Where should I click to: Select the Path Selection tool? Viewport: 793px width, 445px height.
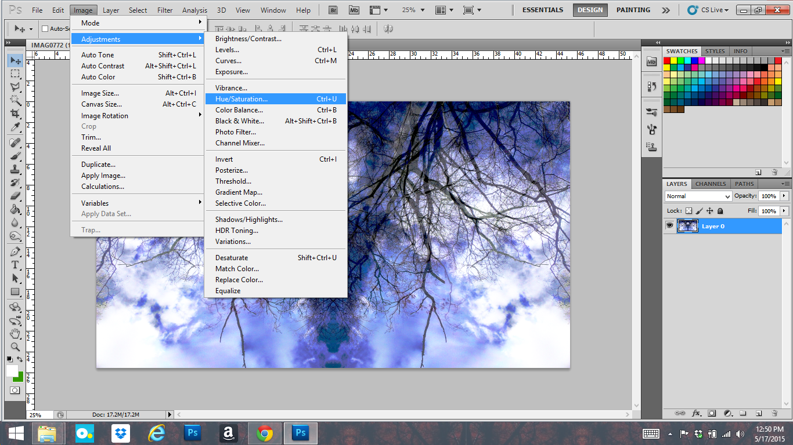(x=15, y=278)
